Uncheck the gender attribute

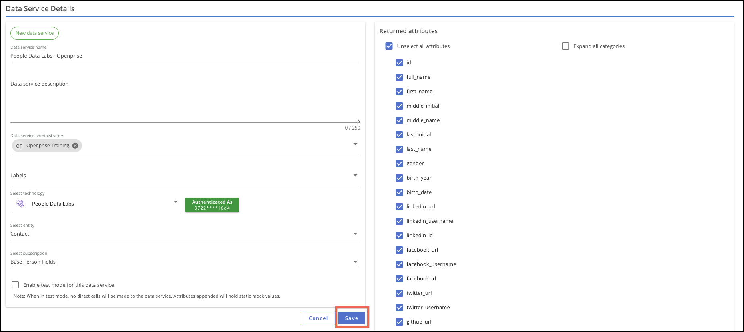[399, 164]
